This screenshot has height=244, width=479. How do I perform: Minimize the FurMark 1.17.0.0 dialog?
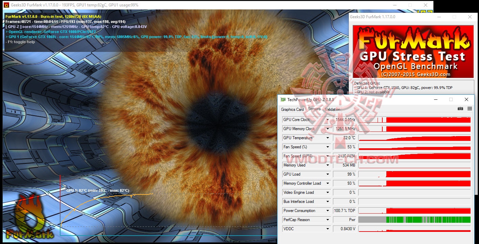[x=439, y=17]
